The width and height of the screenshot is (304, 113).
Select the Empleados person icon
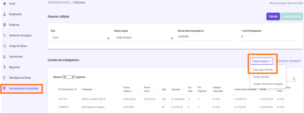(x=5, y=14)
